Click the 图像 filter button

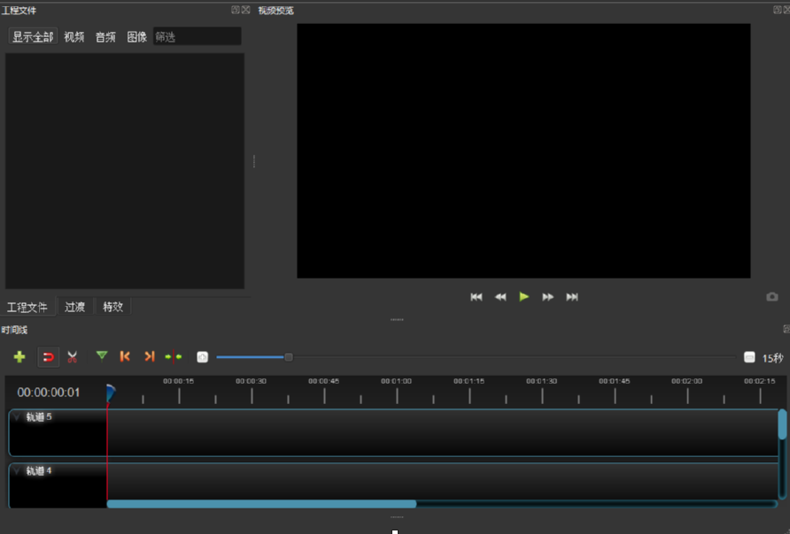coord(135,36)
